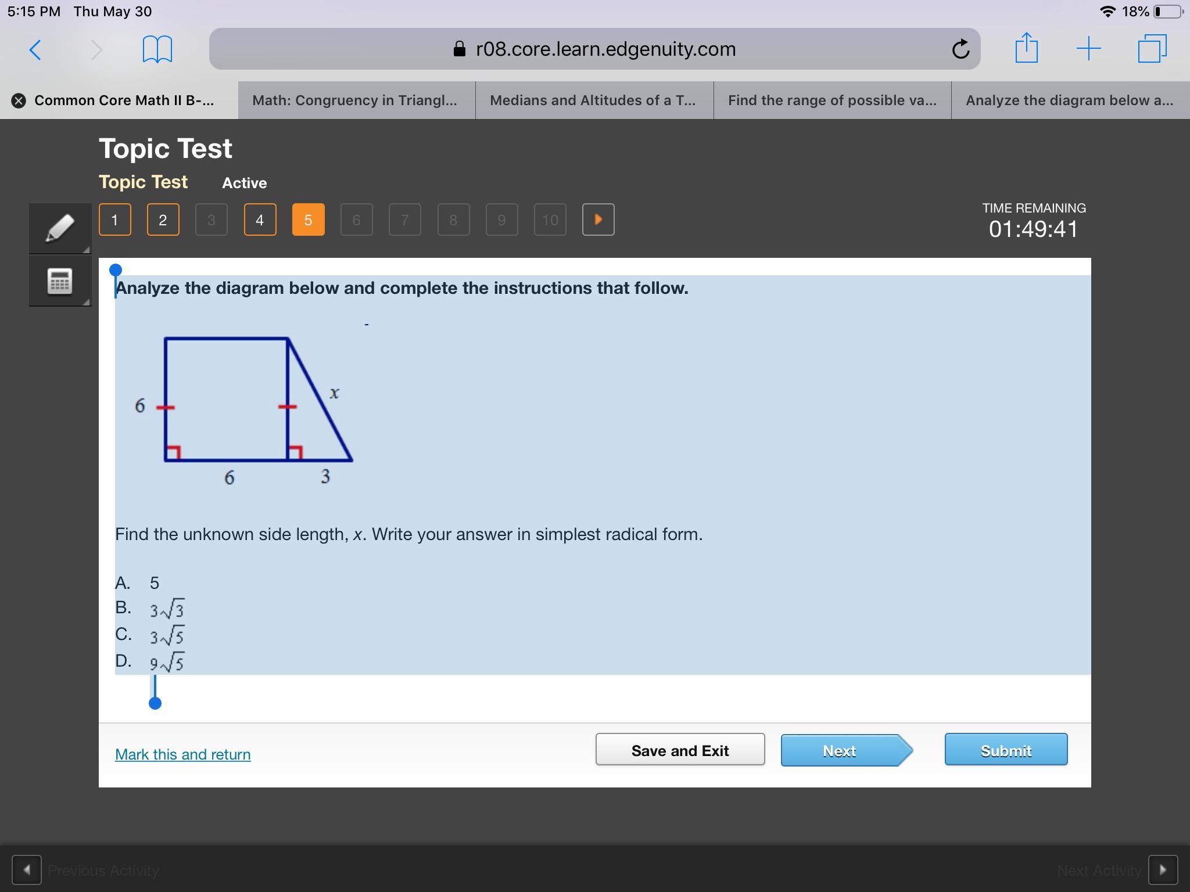Select answer choice D, 9√5

click(x=166, y=662)
